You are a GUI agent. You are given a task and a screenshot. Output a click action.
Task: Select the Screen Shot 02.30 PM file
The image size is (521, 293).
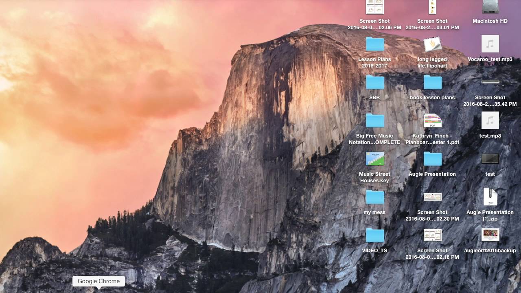pos(432,197)
